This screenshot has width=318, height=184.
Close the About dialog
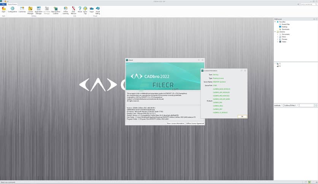point(202,60)
